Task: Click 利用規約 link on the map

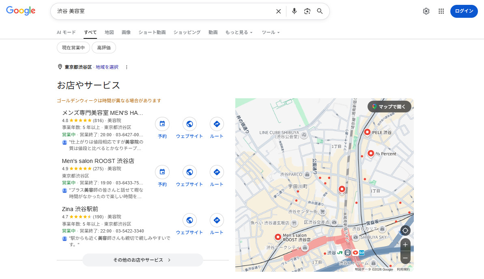Action: coord(403,269)
